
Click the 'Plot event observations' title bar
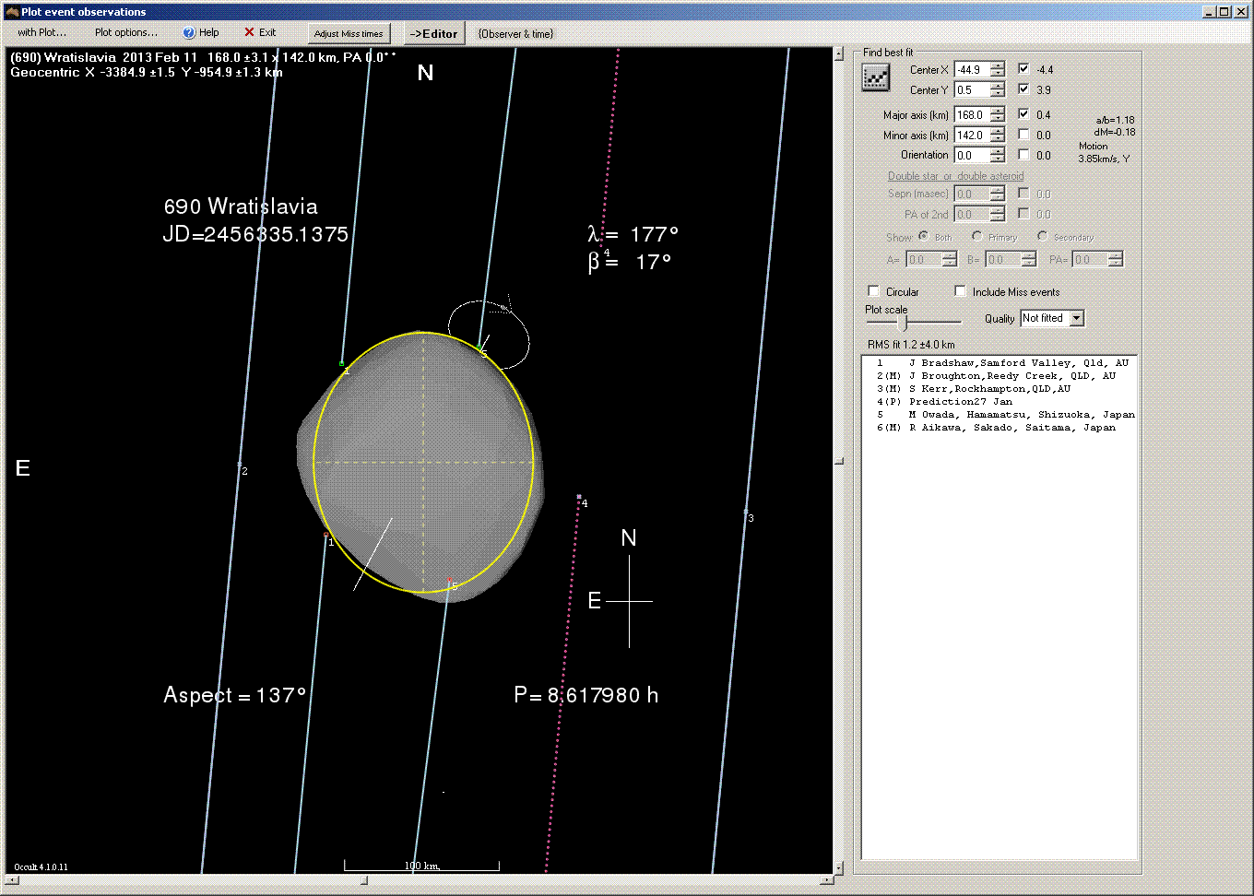(x=627, y=11)
